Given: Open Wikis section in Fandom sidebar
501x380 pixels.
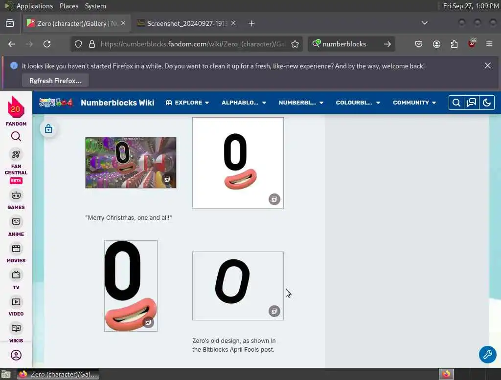Looking at the screenshot, I should click(x=16, y=334).
